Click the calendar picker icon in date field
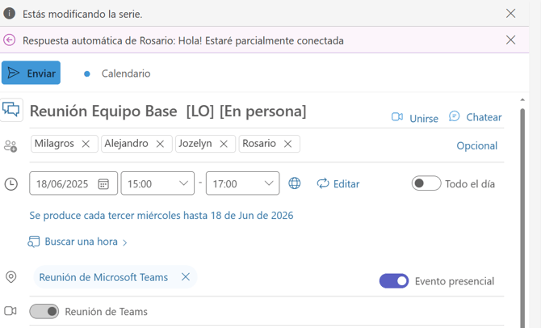 tap(103, 184)
